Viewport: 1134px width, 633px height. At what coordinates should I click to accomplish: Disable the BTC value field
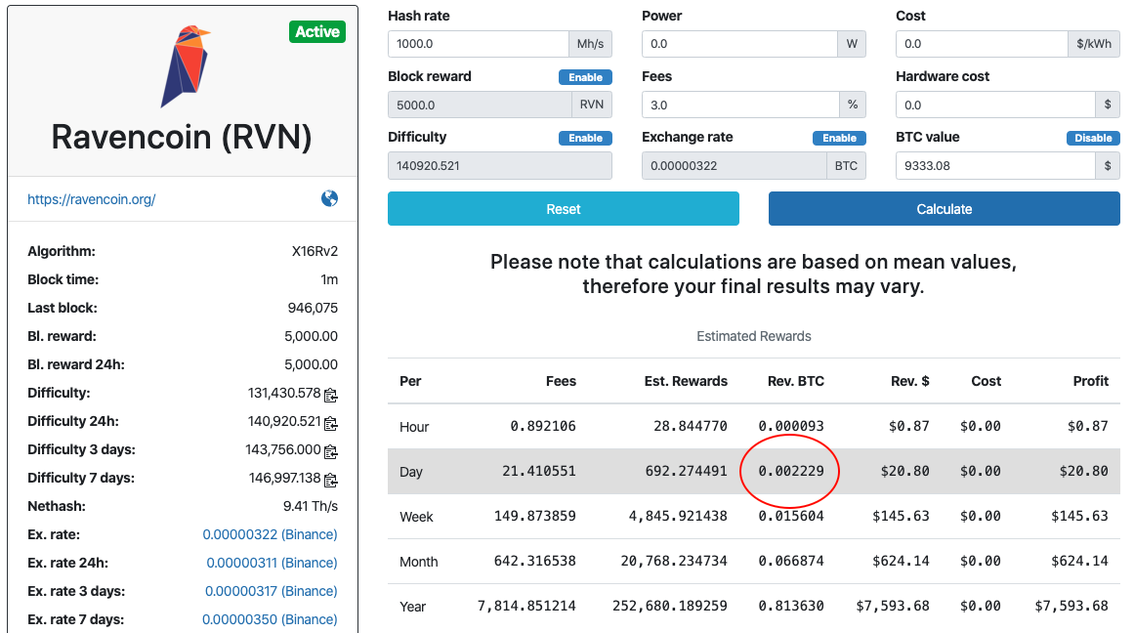pos(1093,138)
